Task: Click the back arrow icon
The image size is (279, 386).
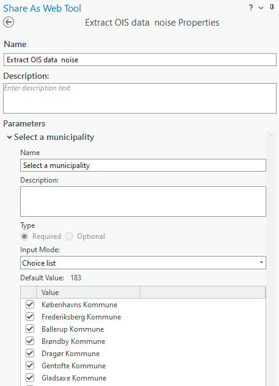Action: 9,23
